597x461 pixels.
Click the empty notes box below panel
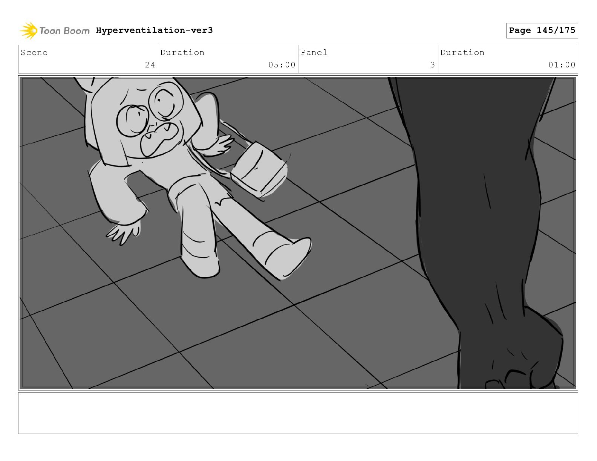tap(298, 413)
